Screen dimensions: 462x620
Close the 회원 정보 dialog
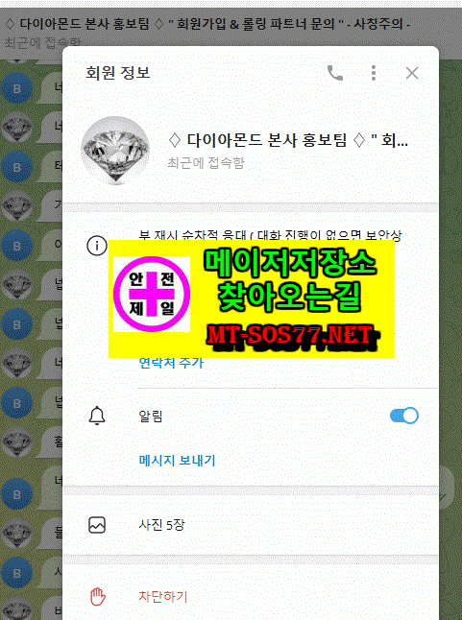[412, 73]
